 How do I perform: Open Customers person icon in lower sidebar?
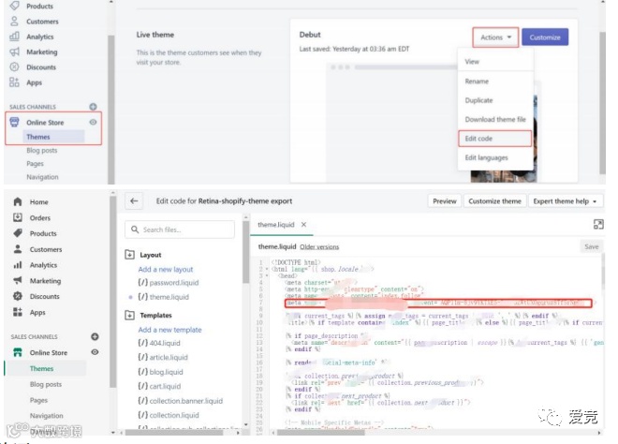(x=18, y=249)
